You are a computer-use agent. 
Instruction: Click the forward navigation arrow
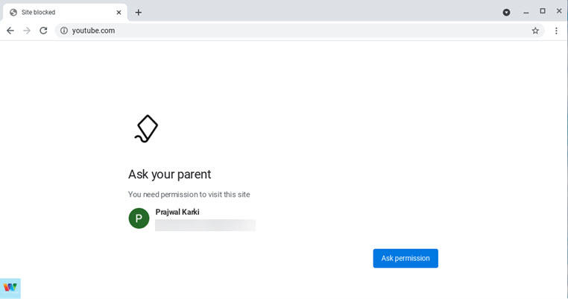coord(27,31)
